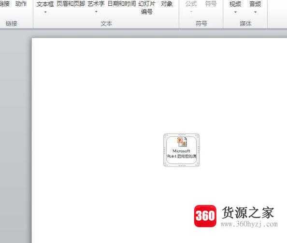Insert 日期和时间 date and time

[x=122, y=4]
